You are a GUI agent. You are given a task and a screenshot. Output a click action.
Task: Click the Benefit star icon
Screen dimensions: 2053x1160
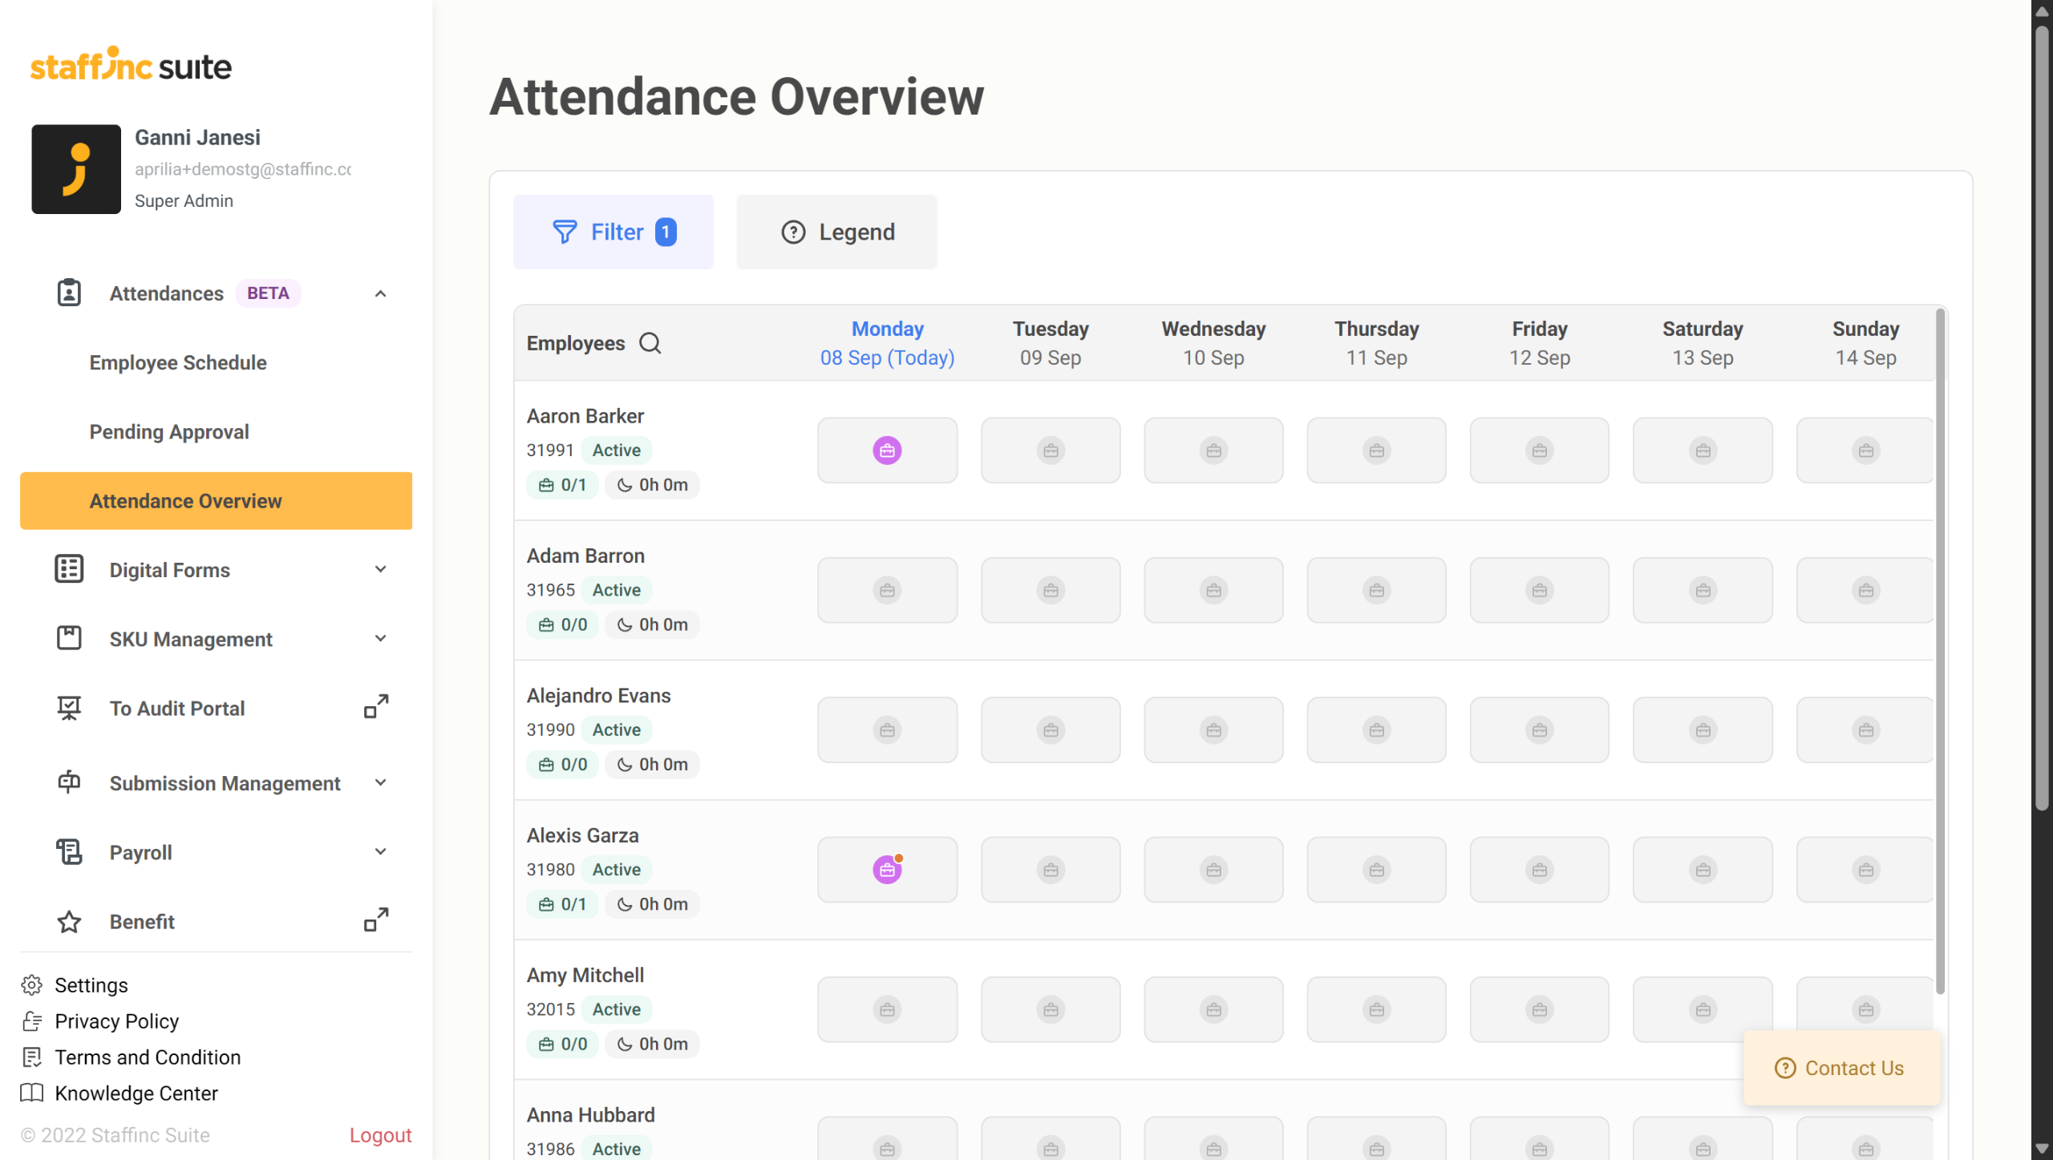pyautogui.click(x=69, y=922)
